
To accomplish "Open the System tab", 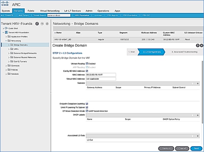I will pyautogui.click(x=6, y=11).
